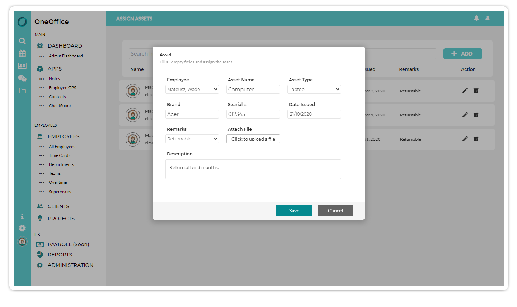The image size is (517, 307).
Task: Click edit pencil for the 31, 2020 row
Action: 465,139
